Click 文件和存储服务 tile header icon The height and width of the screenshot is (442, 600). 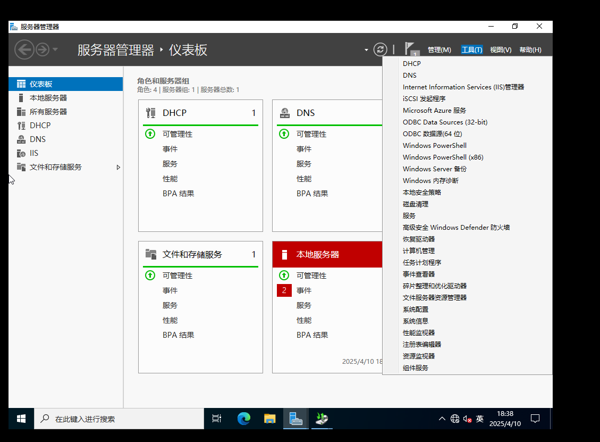[x=151, y=254]
